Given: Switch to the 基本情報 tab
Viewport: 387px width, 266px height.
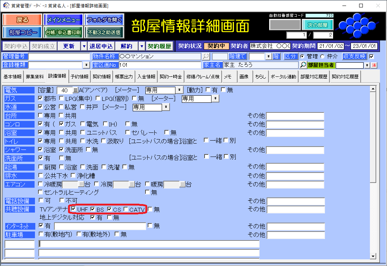Looking at the screenshot, I should (13, 77).
